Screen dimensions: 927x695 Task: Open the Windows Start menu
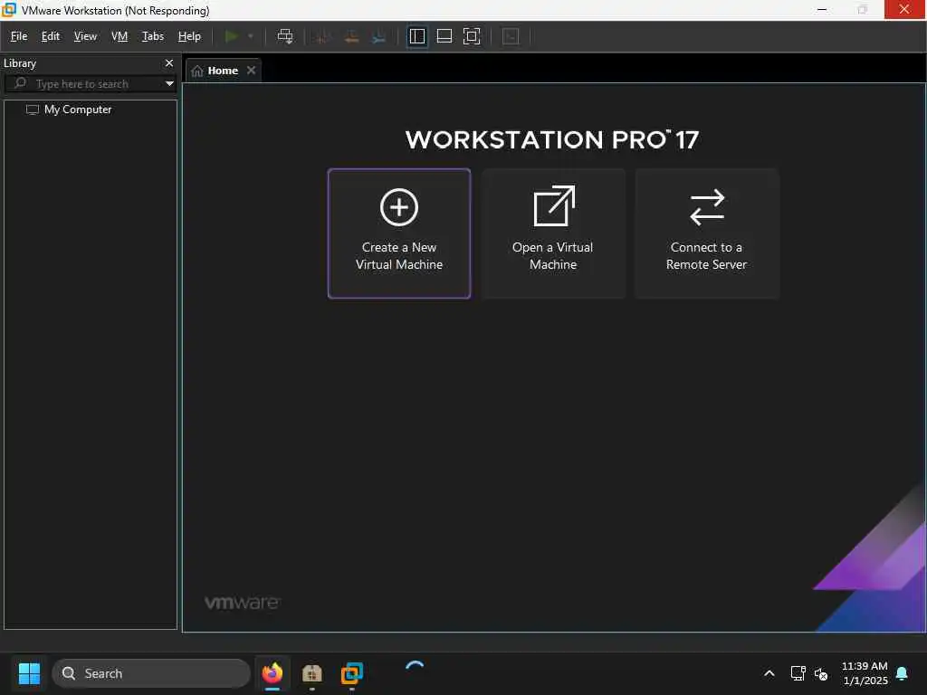tap(29, 673)
